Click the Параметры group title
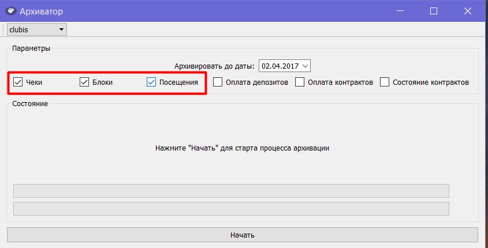 tap(31, 48)
